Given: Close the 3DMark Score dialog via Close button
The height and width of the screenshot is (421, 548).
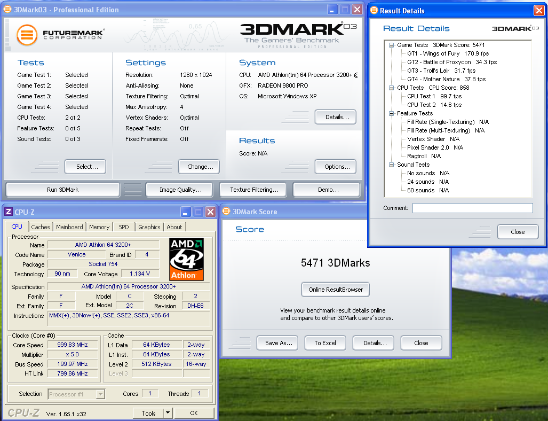Looking at the screenshot, I should click(422, 343).
